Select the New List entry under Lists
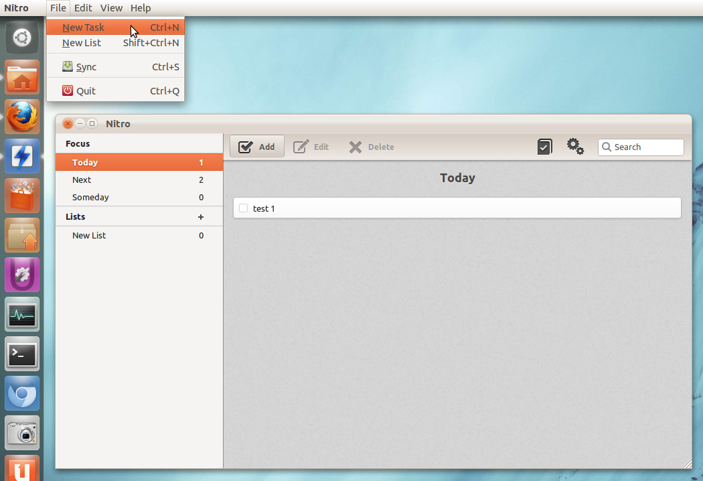Viewport: 703px width, 481px height. point(139,236)
